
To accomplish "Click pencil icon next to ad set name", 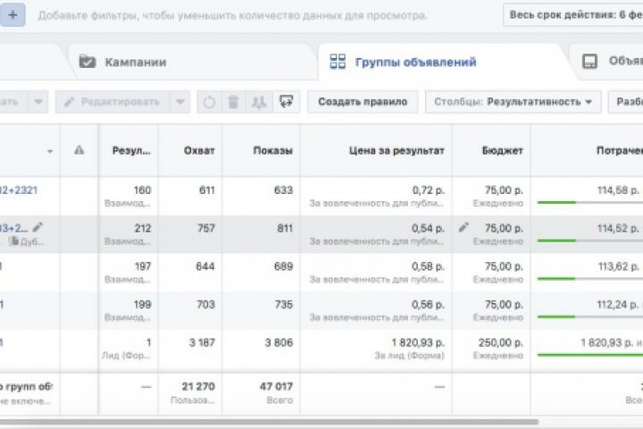I will [38, 227].
